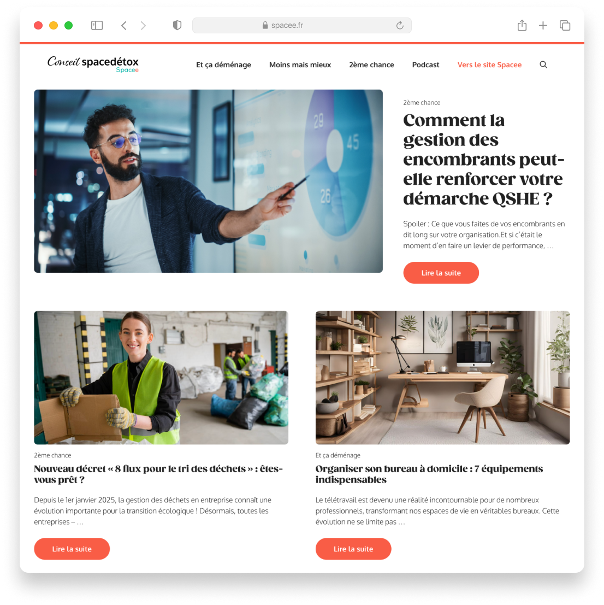The image size is (604, 605).
Task: Open the privacy shield report icon
Action: pyautogui.click(x=177, y=26)
